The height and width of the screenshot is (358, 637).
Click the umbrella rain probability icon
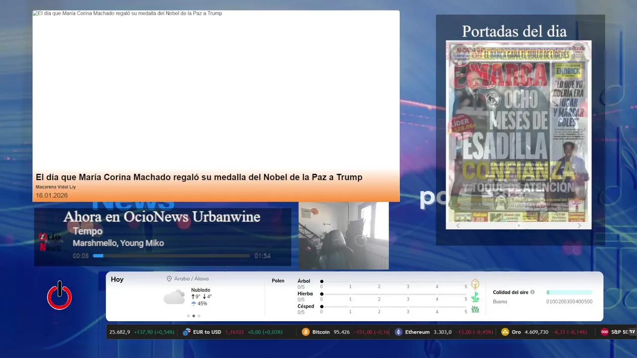pyautogui.click(x=194, y=303)
